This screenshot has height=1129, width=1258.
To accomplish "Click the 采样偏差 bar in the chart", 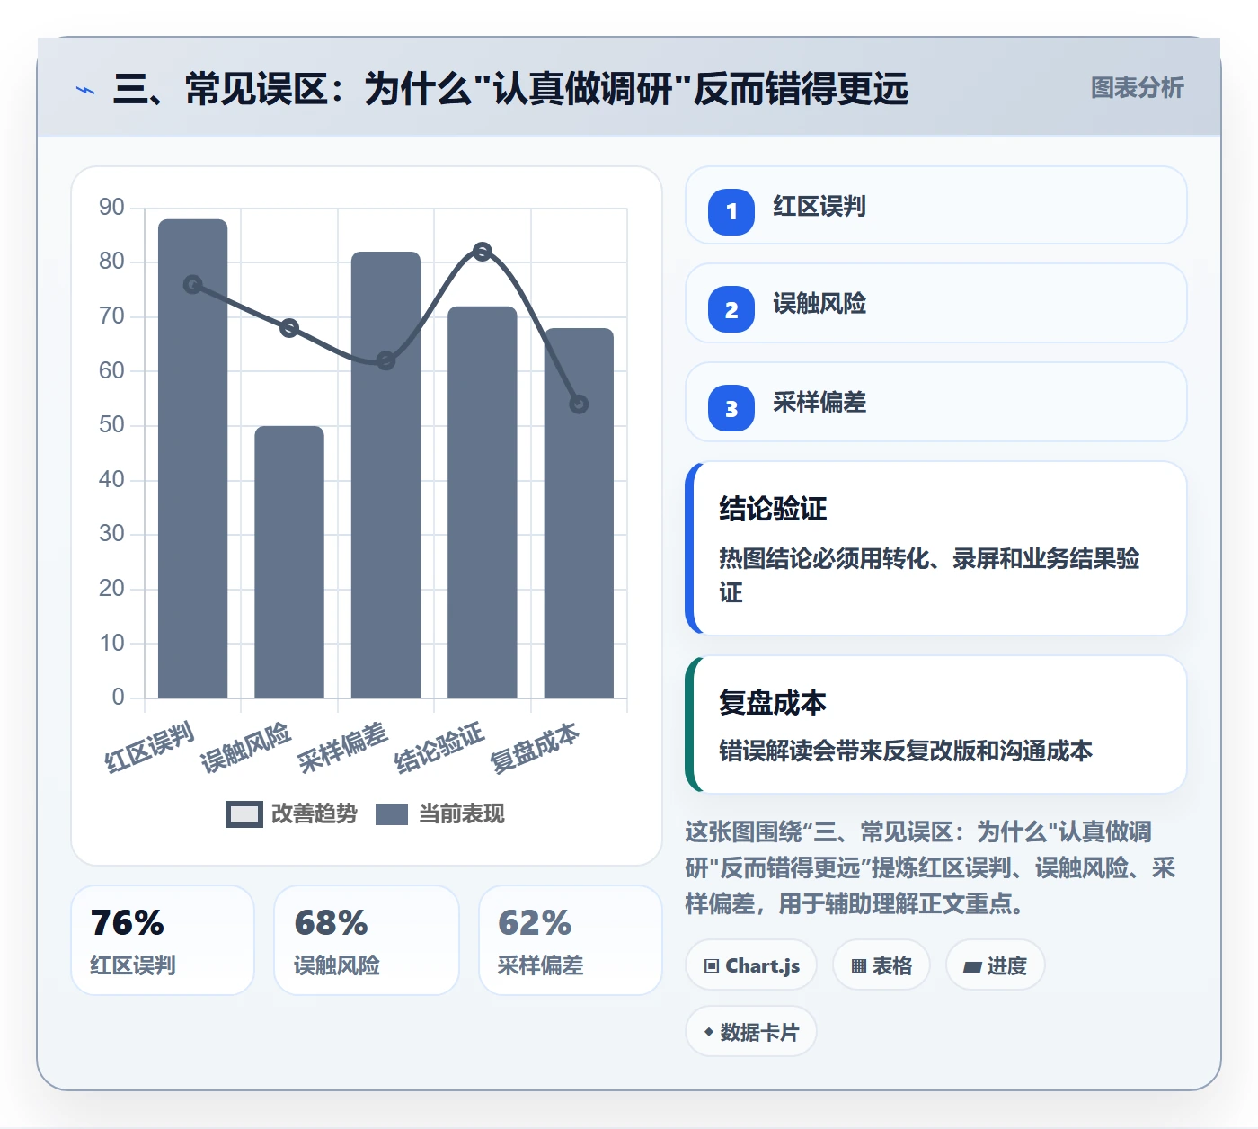I will point(385,475).
